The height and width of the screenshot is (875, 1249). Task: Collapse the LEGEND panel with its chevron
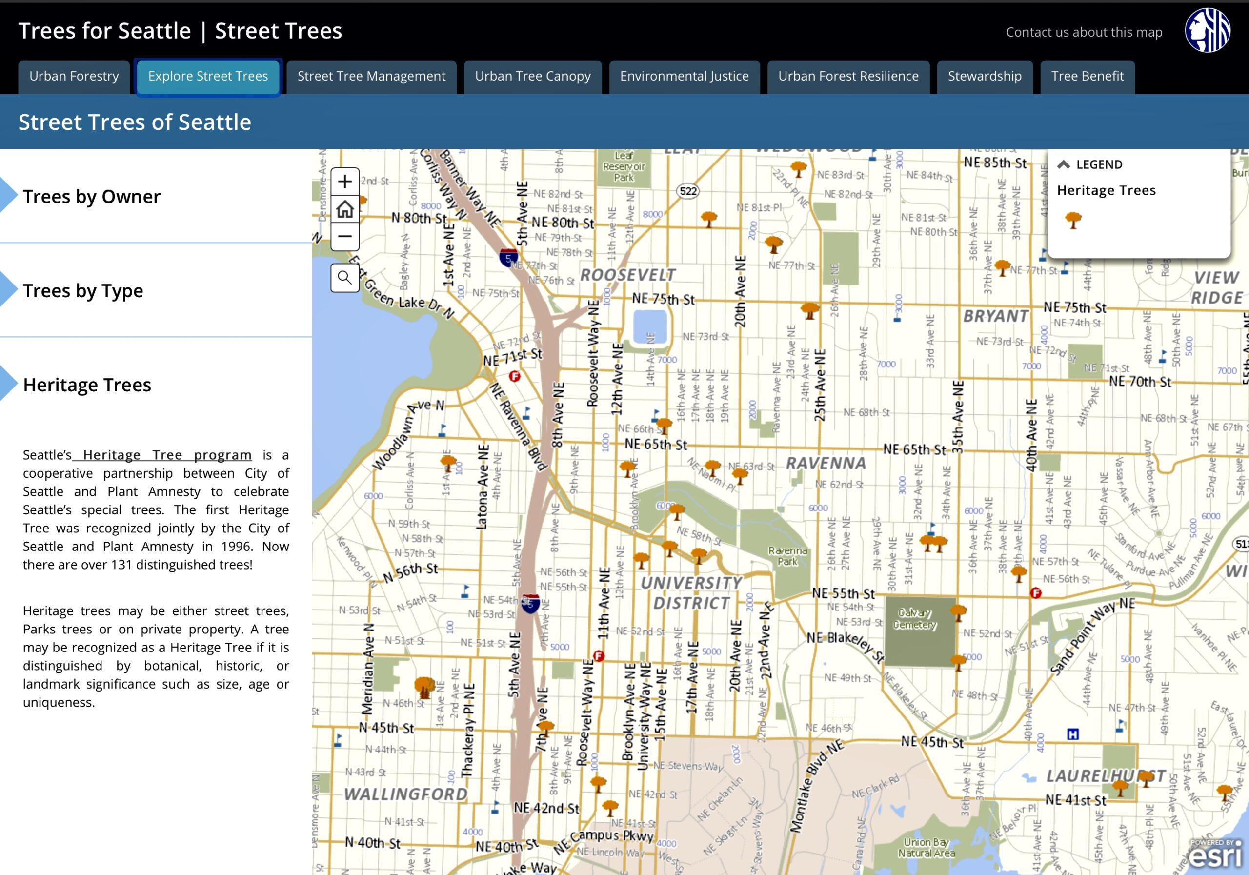click(1063, 164)
